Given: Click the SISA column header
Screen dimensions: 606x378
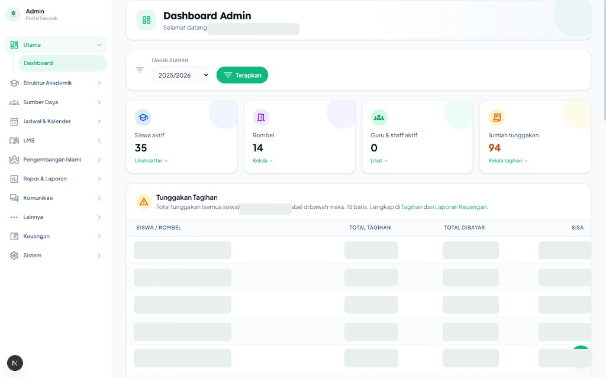Looking at the screenshot, I should [x=578, y=228].
